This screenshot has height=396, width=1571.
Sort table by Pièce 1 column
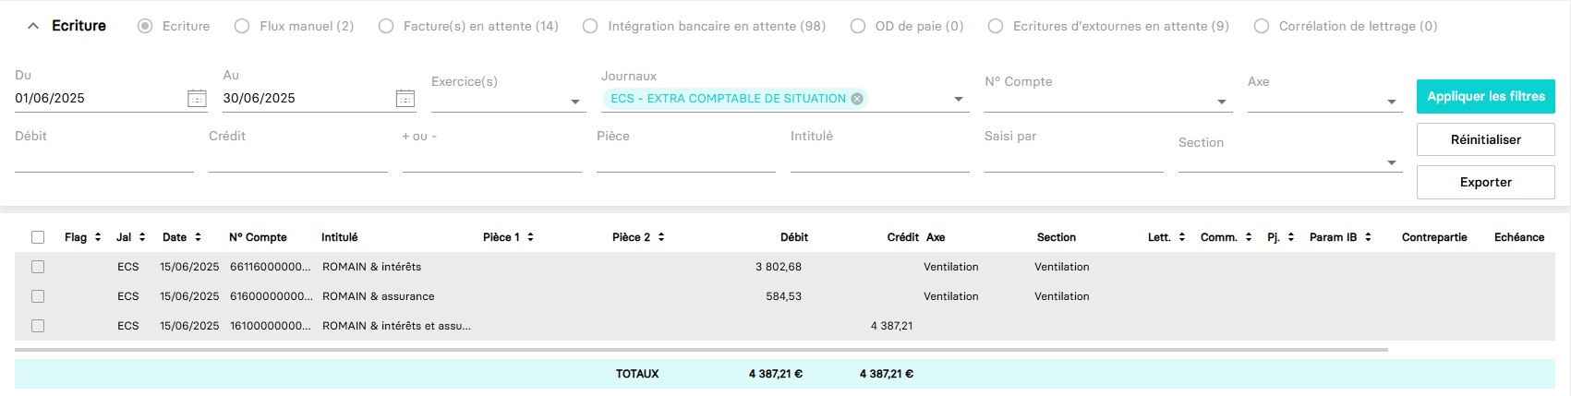[530, 237]
